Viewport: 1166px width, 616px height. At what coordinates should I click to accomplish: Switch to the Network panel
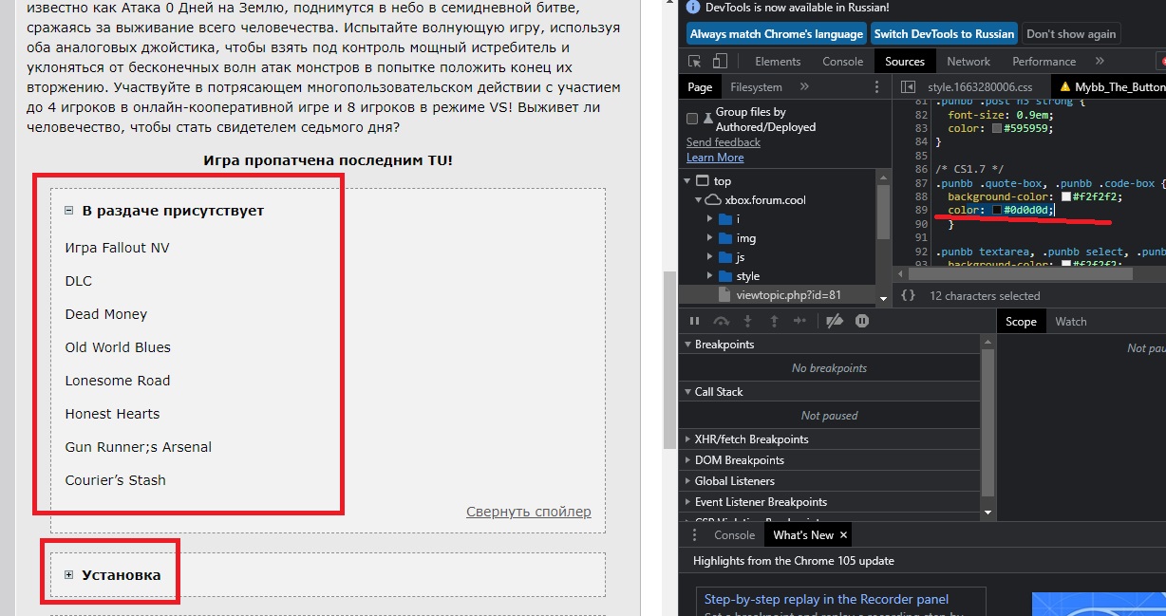(969, 62)
